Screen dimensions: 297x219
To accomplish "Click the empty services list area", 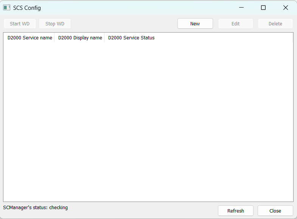I will tap(148, 121).
